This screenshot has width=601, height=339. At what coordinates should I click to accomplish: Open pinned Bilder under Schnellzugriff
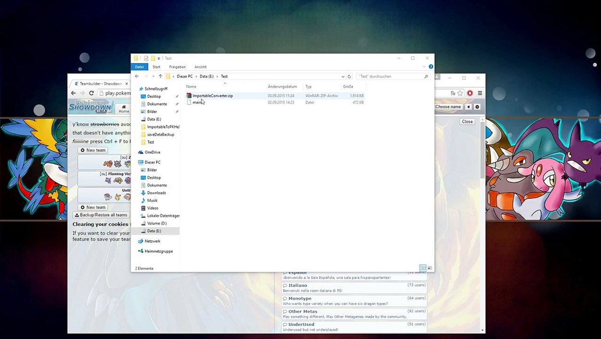[152, 112]
